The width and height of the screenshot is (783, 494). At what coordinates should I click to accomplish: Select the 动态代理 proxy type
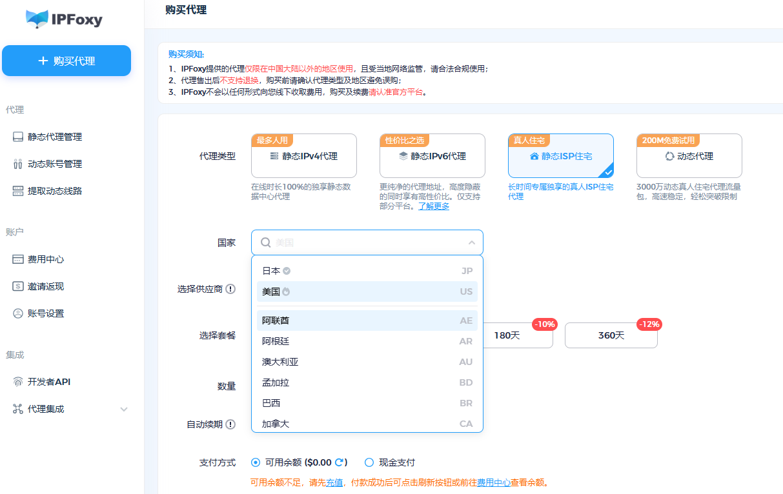pos(689,156)
